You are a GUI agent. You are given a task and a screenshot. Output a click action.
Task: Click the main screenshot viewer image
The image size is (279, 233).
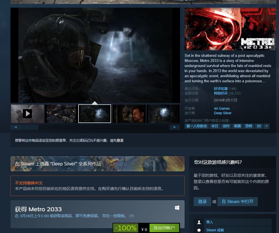pos(95,55)
